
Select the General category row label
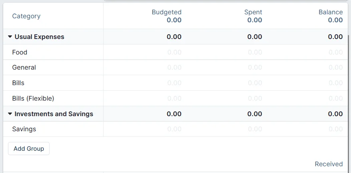[24, 68]
